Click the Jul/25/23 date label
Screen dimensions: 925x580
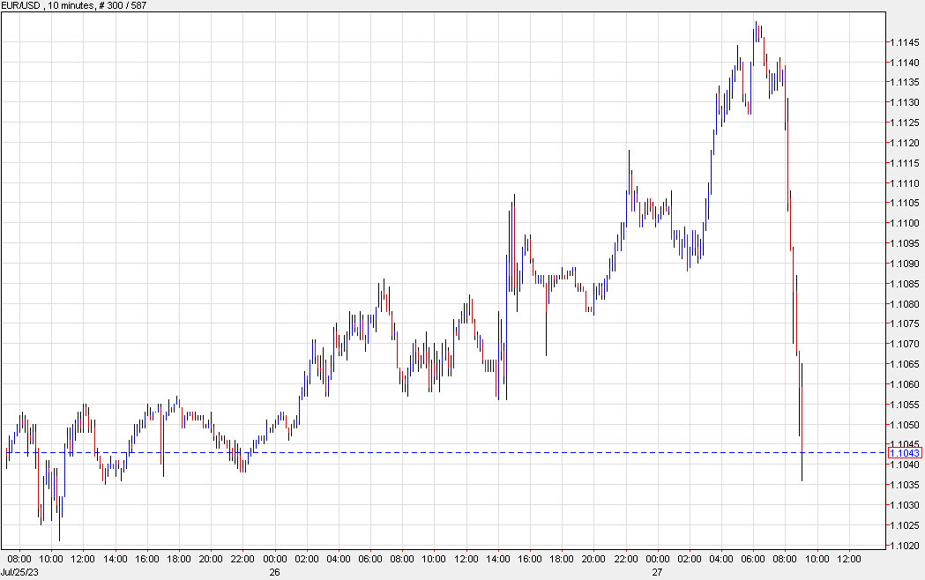pyautogui.click(x=19, y=572)
